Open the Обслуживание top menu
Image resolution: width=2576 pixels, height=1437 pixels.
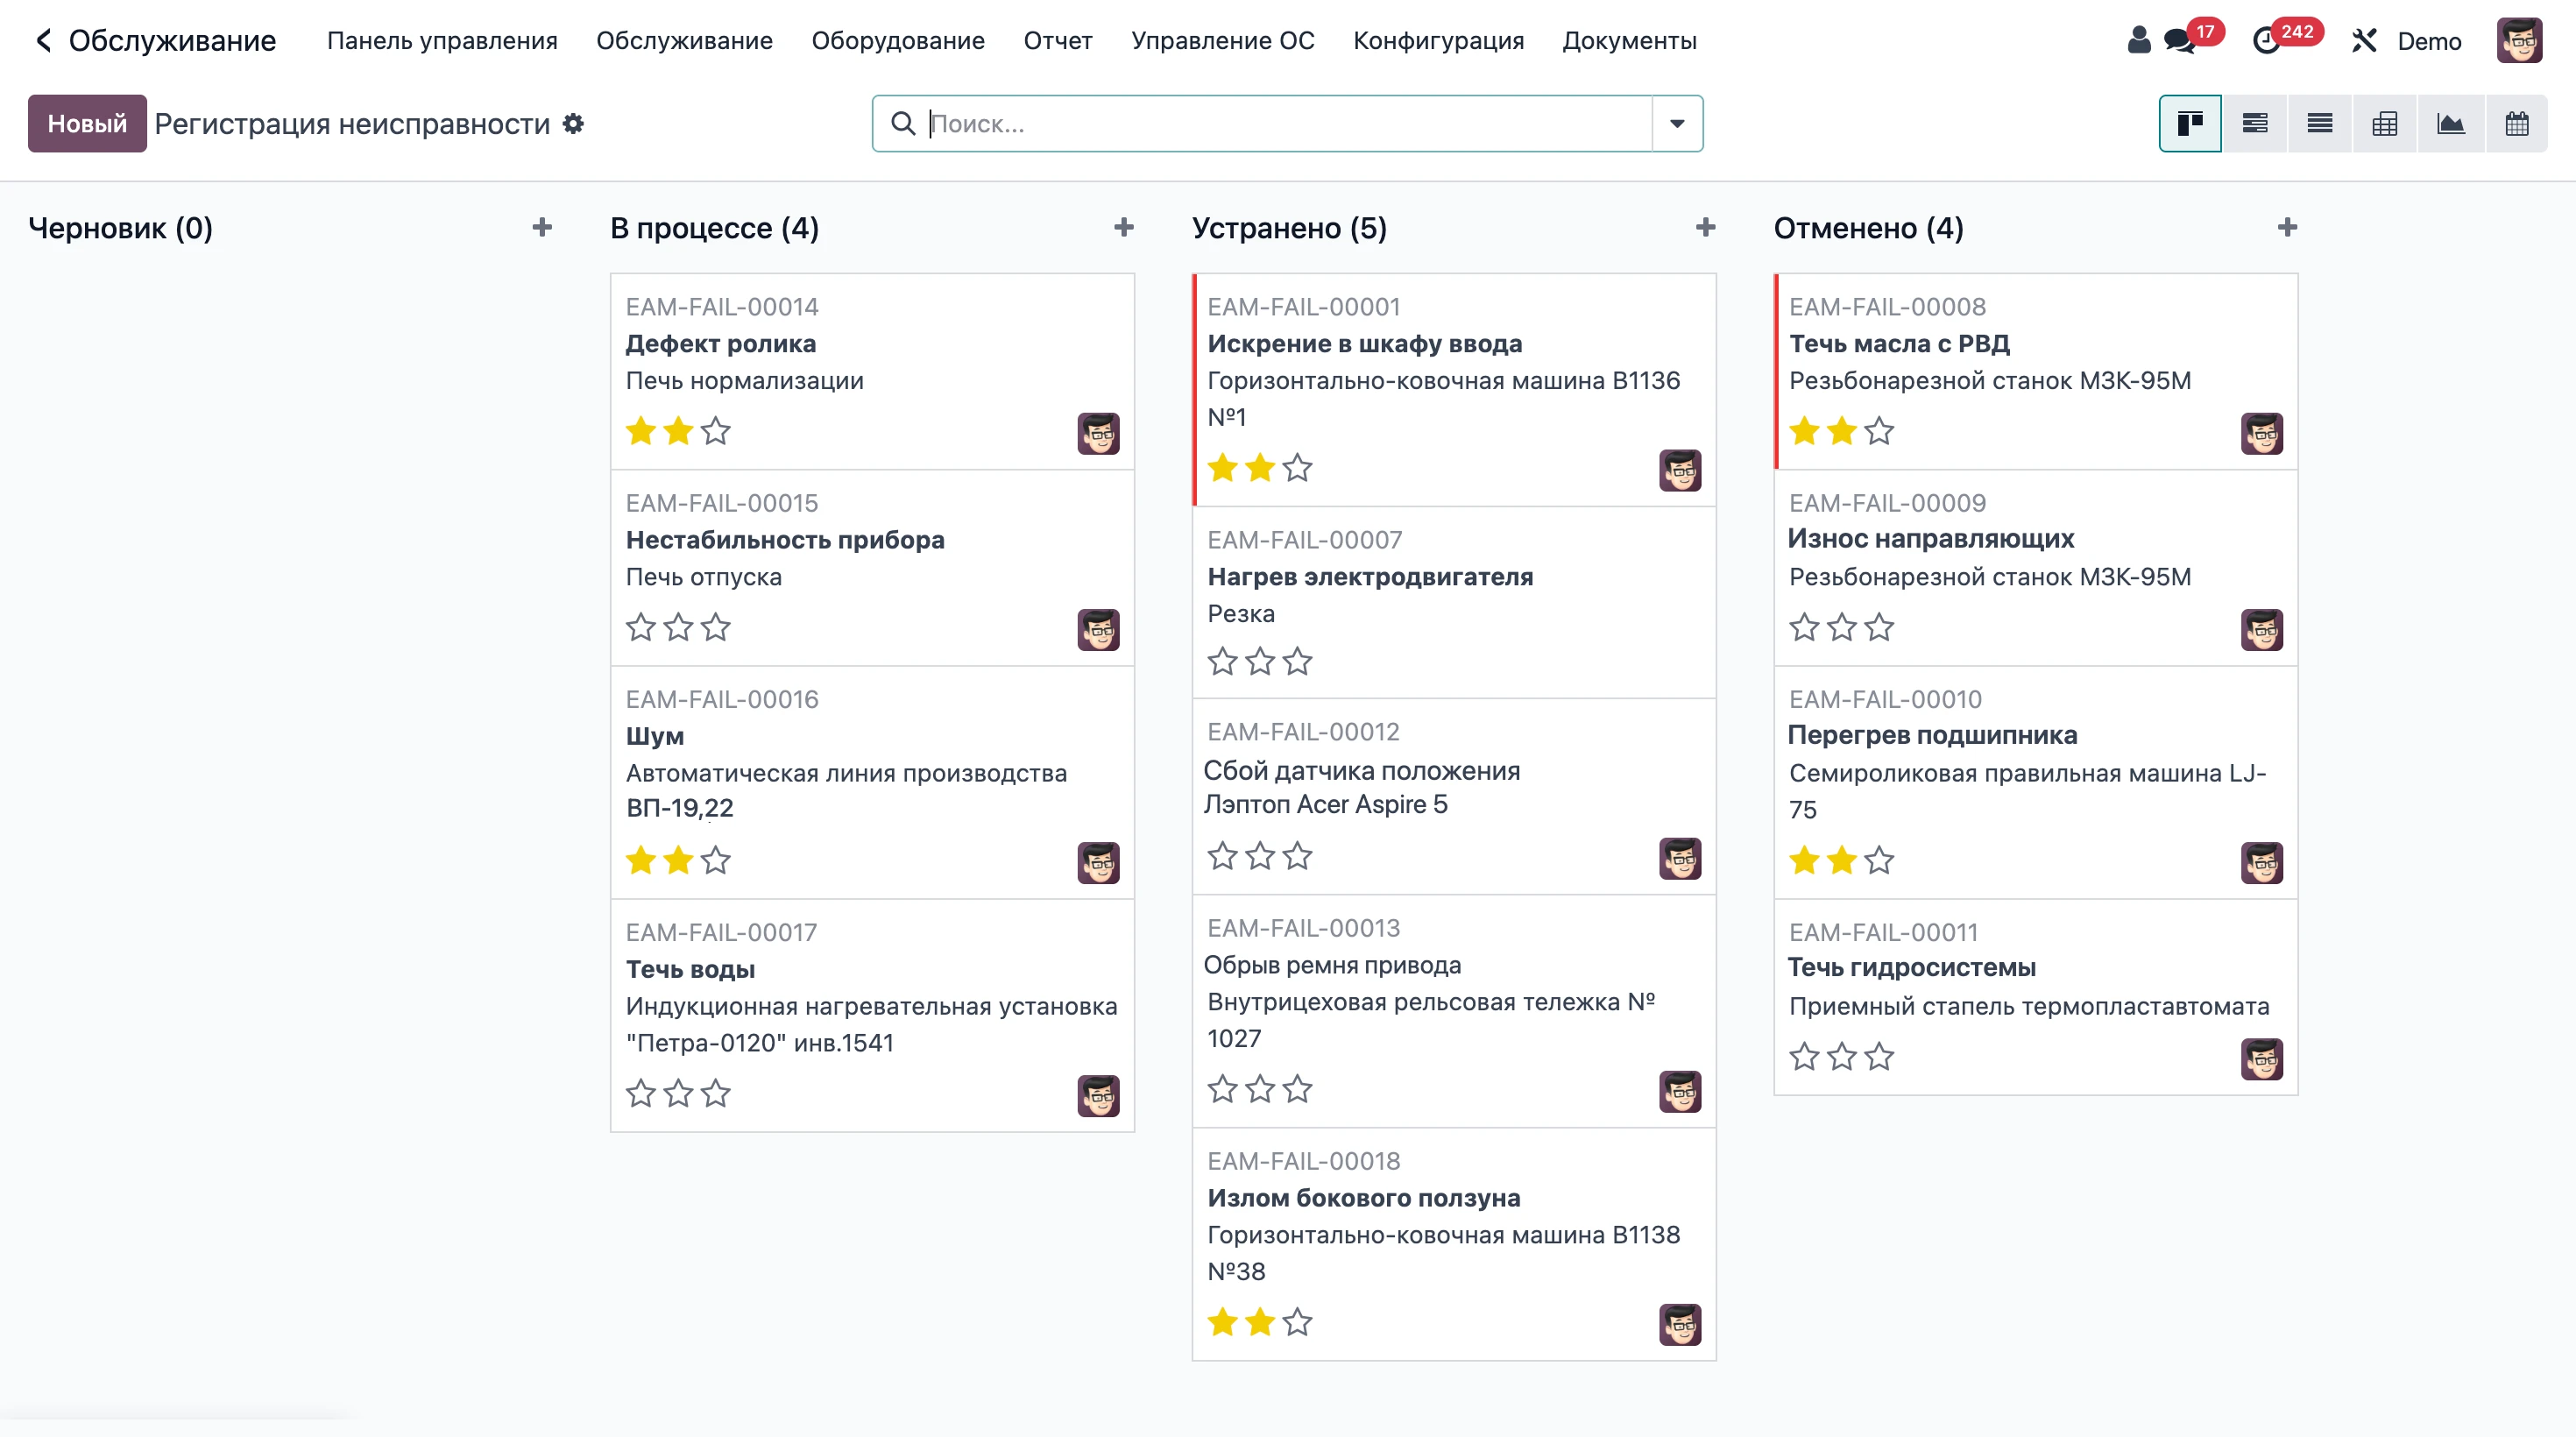[x=684, y=41]
